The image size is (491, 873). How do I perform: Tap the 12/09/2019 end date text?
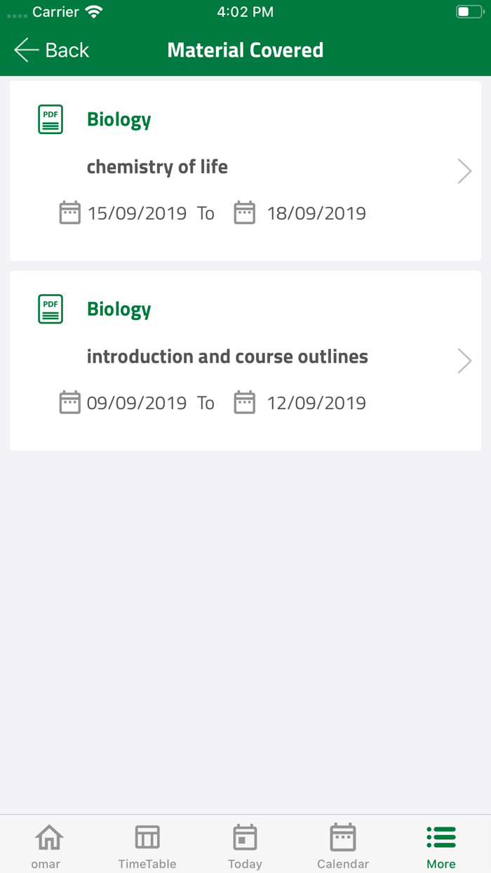click(x=316, y=403)
